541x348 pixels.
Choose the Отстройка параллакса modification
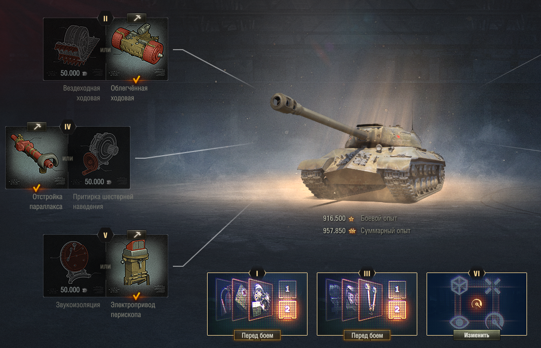(37, 158)
